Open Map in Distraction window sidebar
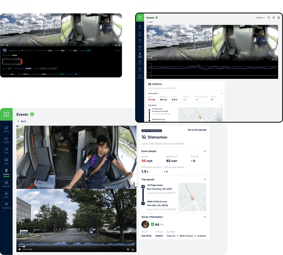 [x=6, y=161]
